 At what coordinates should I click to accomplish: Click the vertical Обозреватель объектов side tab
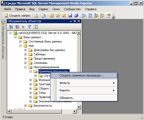pyautogui.click(x=3, y=39)
